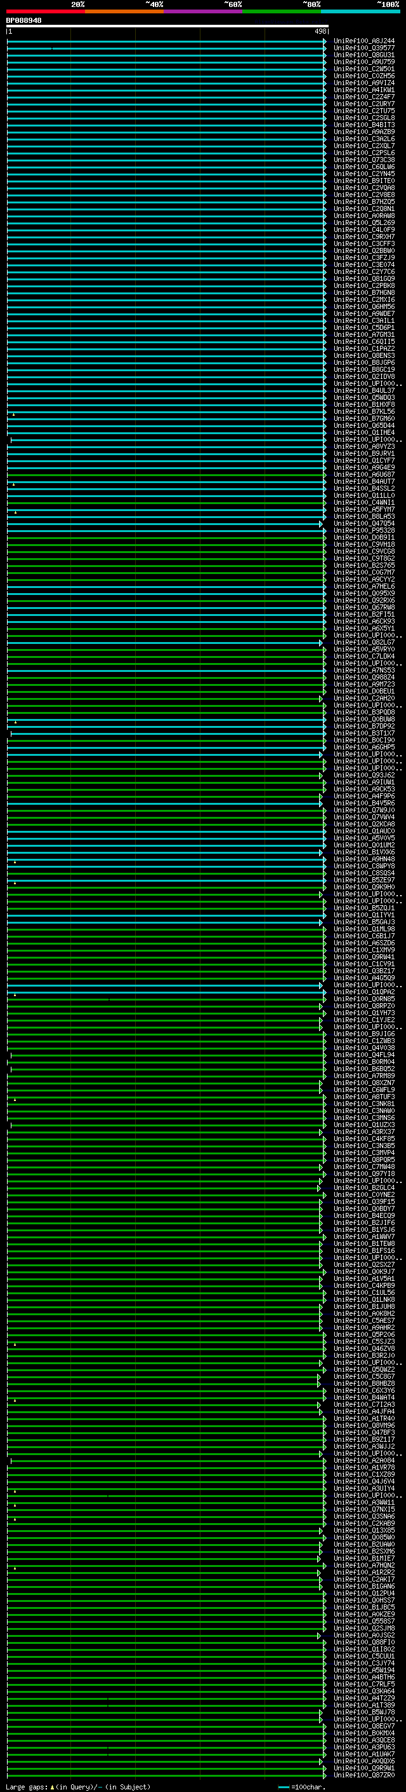Click the gap triangle marker on the UniRef100_B7KL56 row
The width and height of the screenshot is (406, 1792).
pos(13,414)
